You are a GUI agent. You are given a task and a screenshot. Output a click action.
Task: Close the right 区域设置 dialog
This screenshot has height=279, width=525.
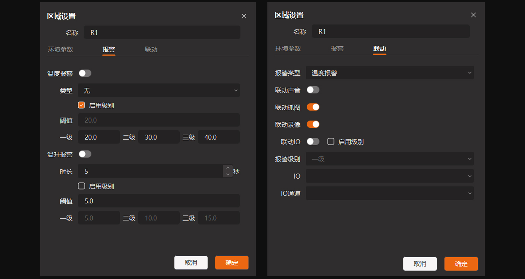coord(473,15)
